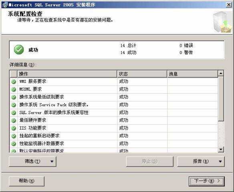Click the 14 成功 summary count text

(x=128, y=52)
